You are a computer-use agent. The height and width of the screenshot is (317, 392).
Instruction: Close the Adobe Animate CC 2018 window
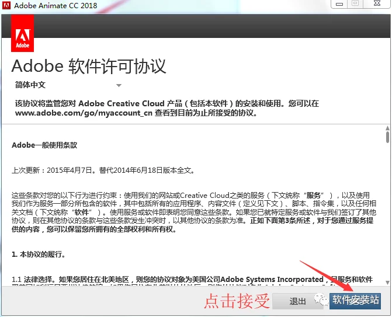[x=377, y=4]
